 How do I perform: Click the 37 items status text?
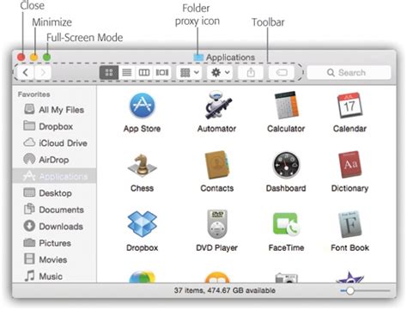224,290
